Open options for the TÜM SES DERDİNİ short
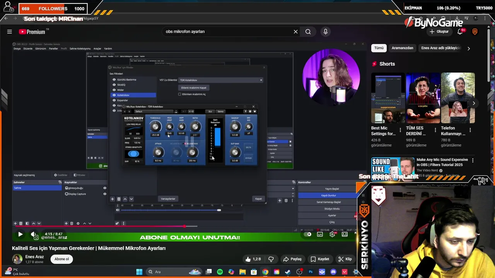Image resolution: width=495 pixels, height=278 pixels. (x=435, y=130)
